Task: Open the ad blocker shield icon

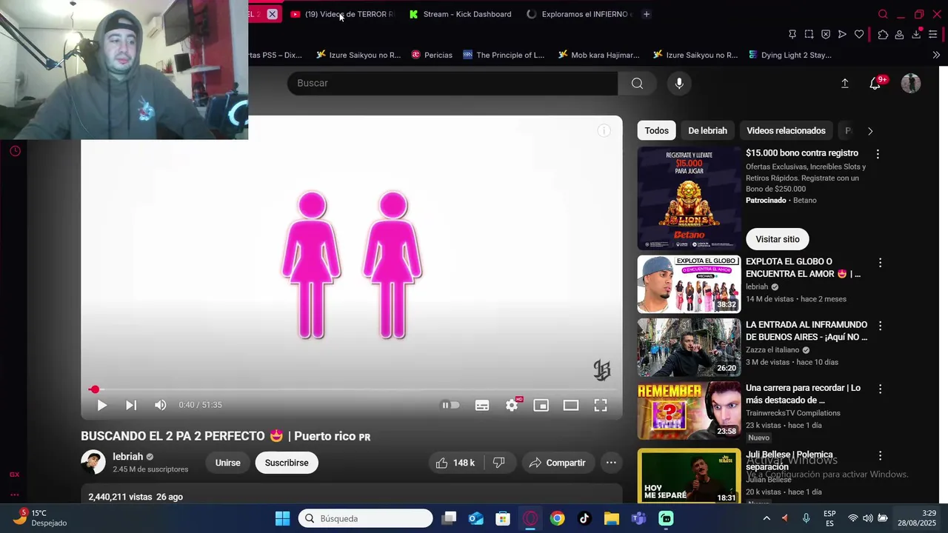Action: pos(826,34)
